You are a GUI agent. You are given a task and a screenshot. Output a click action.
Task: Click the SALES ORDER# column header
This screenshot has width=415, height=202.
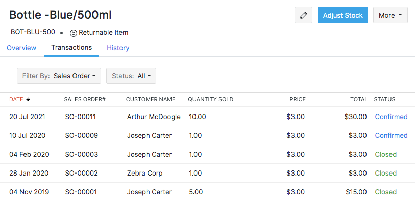(85, 99)
